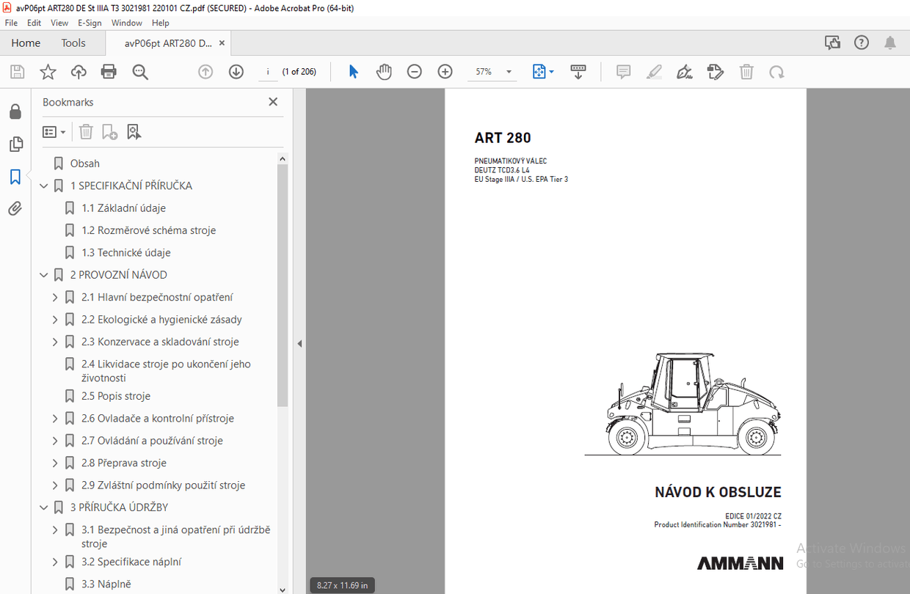This screenshot has height=594, width=910.
Task: Click the Print icon
Action: (109, 71)
